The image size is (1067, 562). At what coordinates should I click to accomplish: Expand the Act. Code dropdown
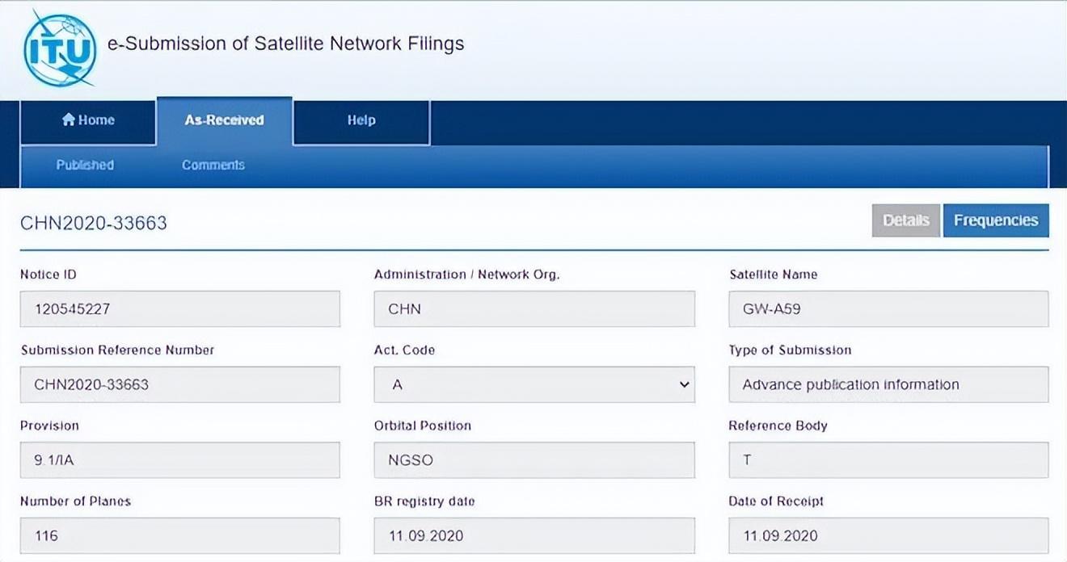[533, 384]
